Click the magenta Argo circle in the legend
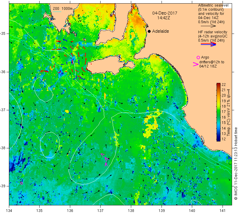 point(198,57)
